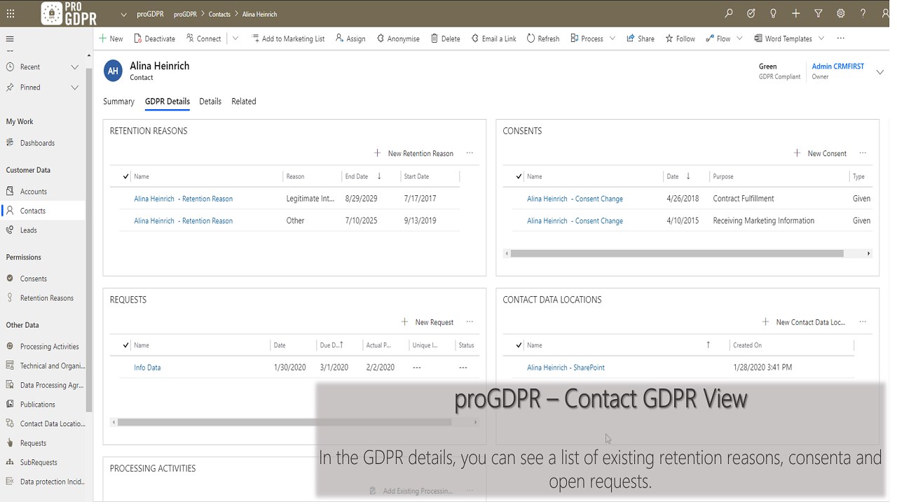
Task: Click Contacts in the breadcrumb
Action: pos(219,14)
